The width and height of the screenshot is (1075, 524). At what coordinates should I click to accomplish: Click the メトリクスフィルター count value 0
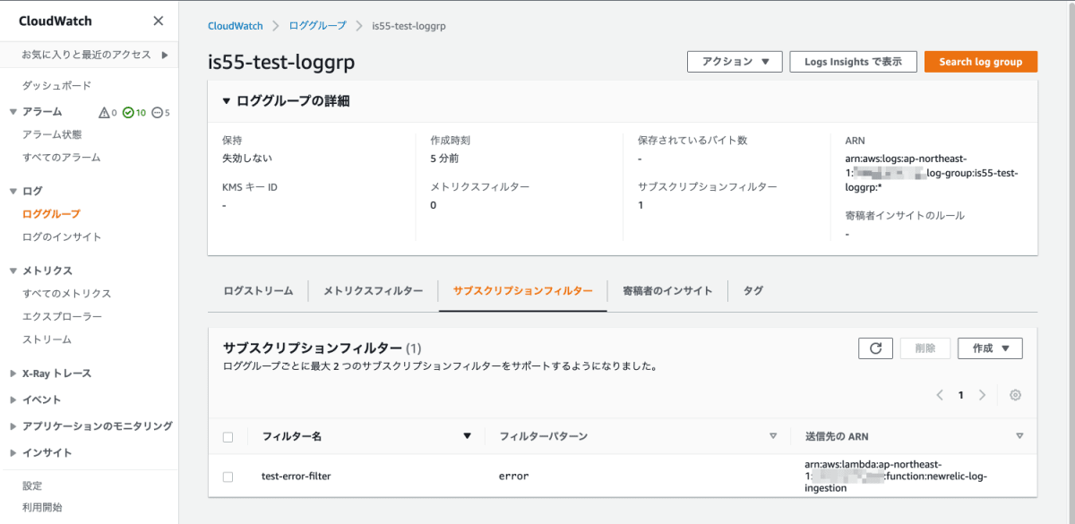[433, 205]
